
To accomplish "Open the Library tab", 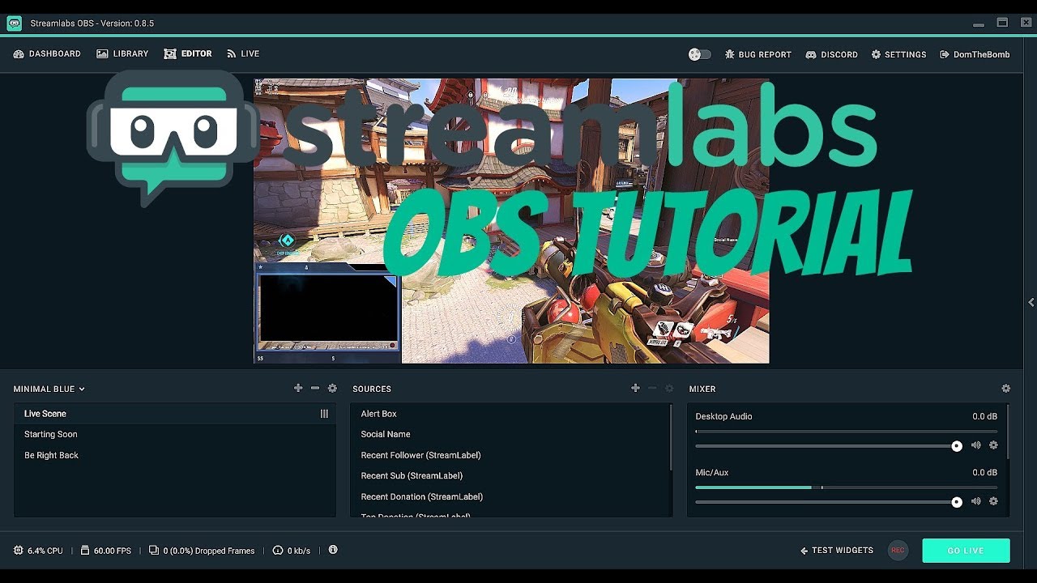I will tap(122, 54).
